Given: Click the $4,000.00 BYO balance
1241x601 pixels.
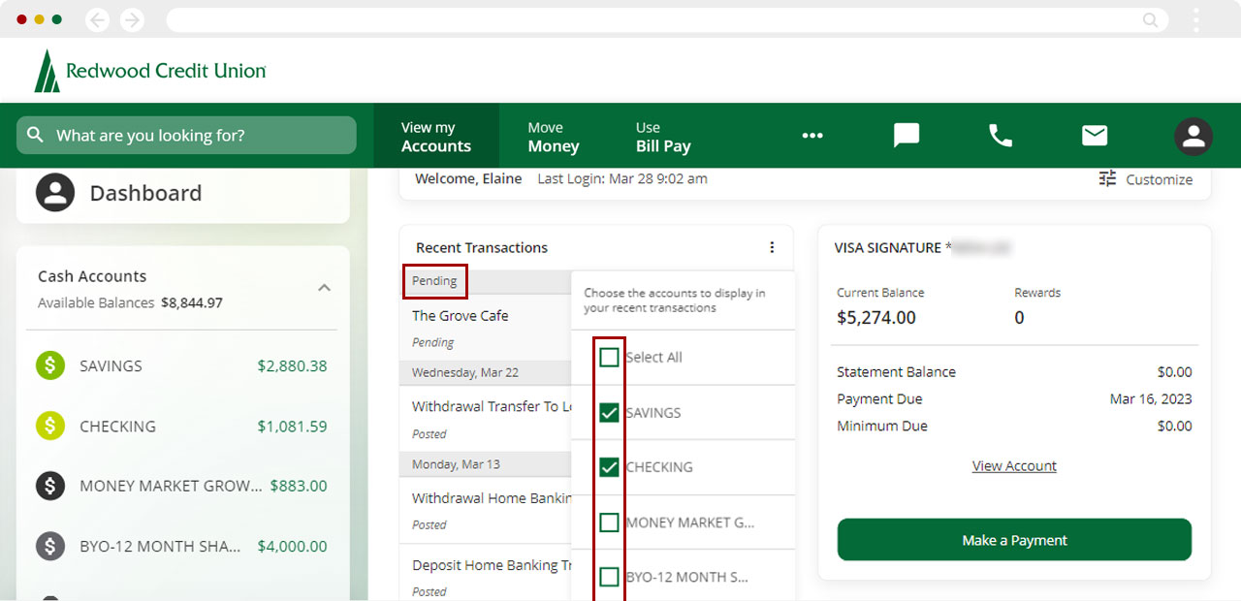Looking at the screenshot, I should click(x=292, y=546).
